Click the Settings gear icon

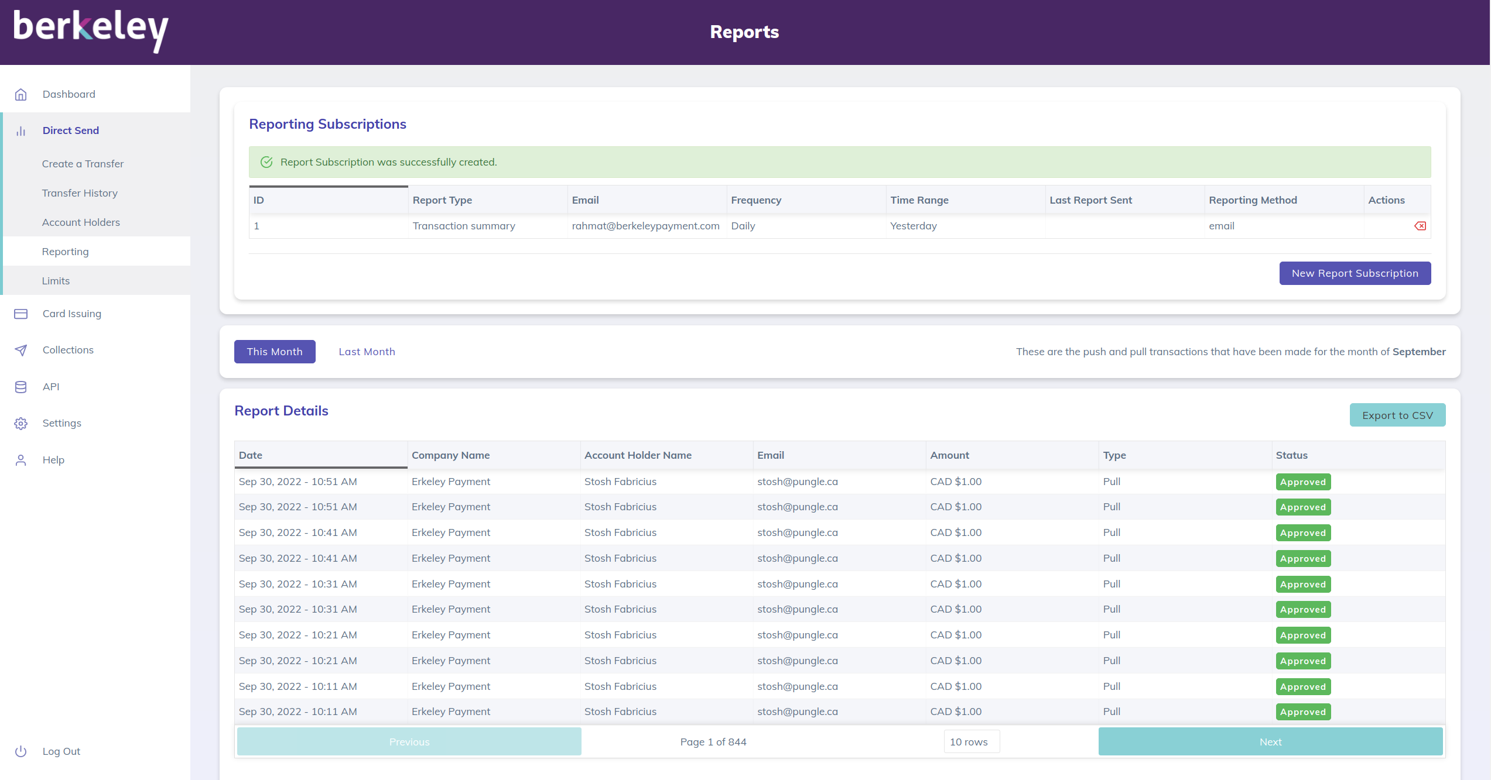point(21,424)
